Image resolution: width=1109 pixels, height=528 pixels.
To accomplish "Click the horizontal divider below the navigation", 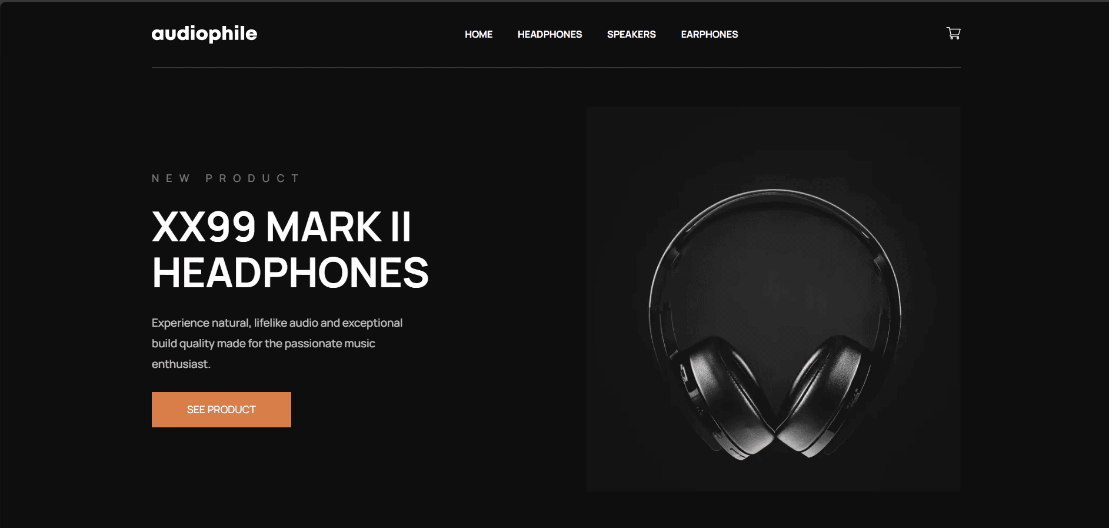I will [556, 67].
